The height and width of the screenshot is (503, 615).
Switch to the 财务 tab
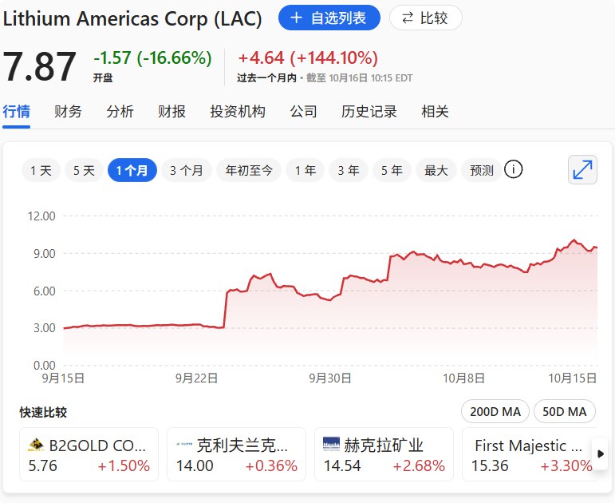point(68,112)
